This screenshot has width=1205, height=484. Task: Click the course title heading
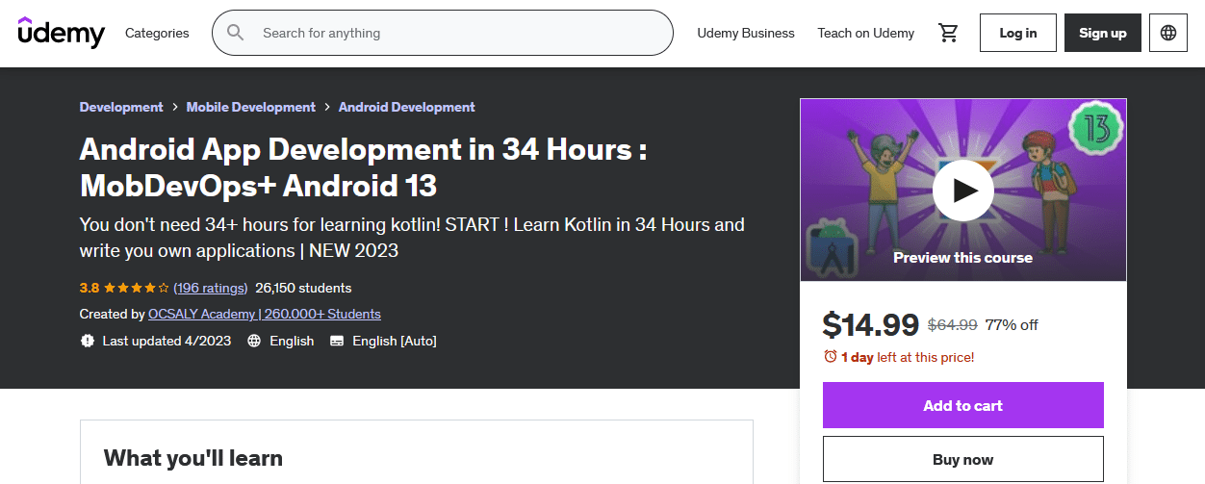[x=363, y=166]
